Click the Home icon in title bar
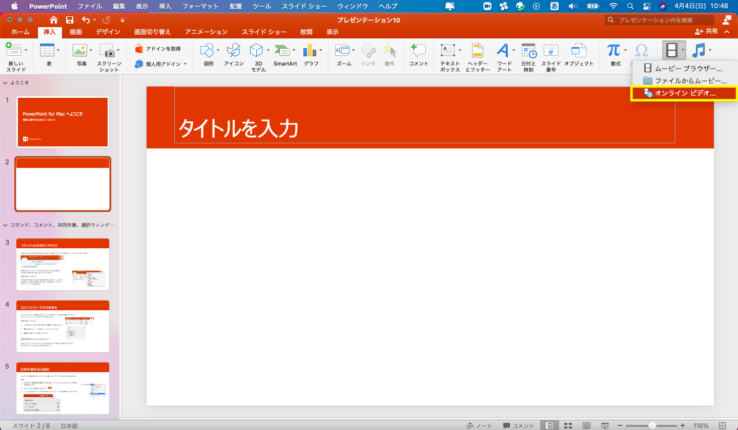This screenshot has height=430, width=738. click(x=54, y=20)
